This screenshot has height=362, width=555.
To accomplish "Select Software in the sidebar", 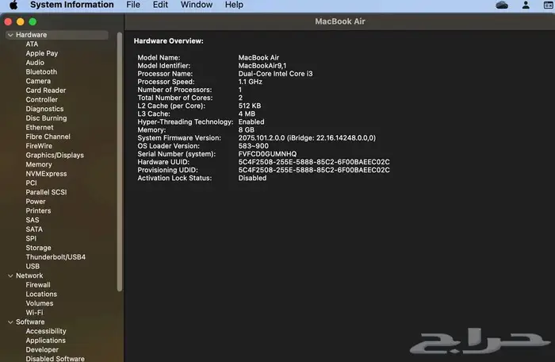I will click(30, 322).
